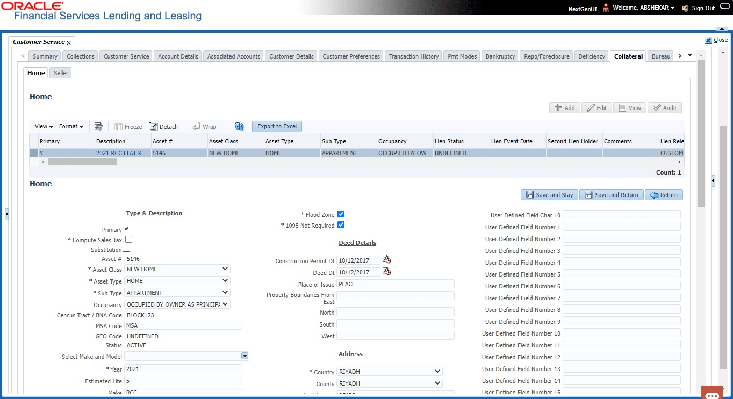Click the Sign Out link
This screenshot has height=399, width=733.
click(x=703, y=8)
